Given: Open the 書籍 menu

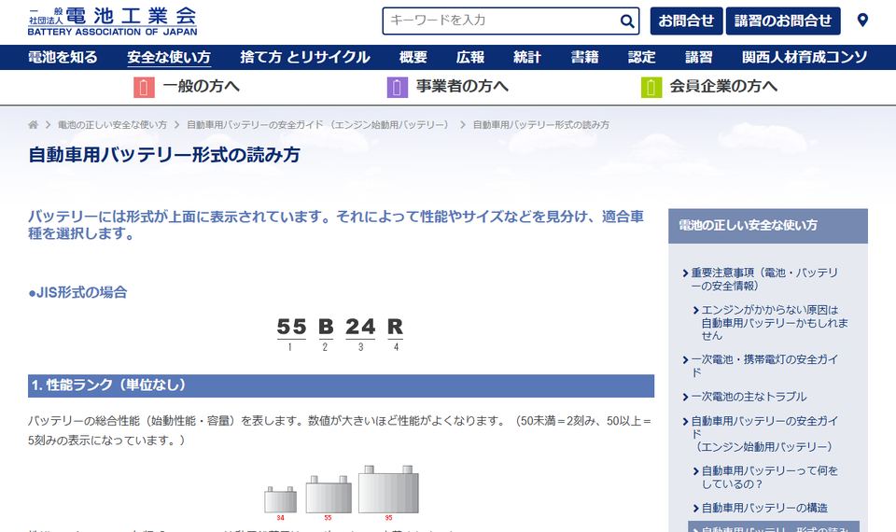Looking at the screenshot, I should tap(584, 57).
